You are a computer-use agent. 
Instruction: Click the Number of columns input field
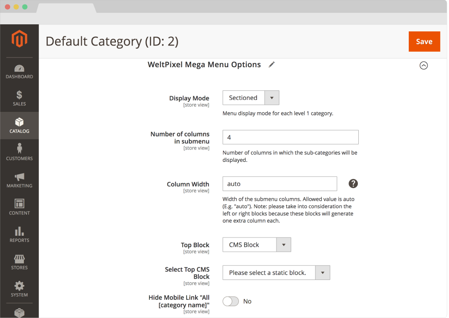[x=290, y=137]
